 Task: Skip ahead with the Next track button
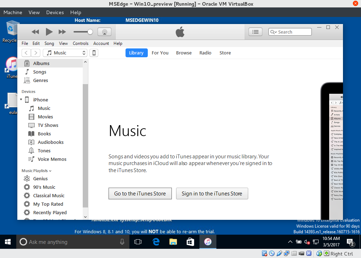(x=62, y=32)
